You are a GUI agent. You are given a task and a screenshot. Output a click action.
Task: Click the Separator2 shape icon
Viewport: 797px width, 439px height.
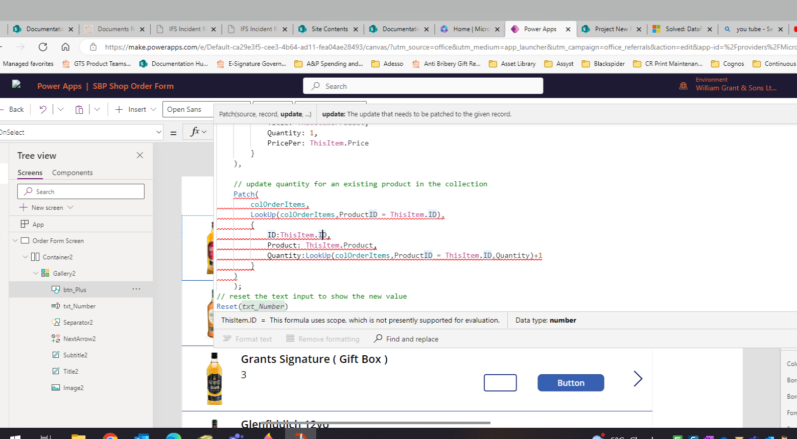(x=56, y=322)
